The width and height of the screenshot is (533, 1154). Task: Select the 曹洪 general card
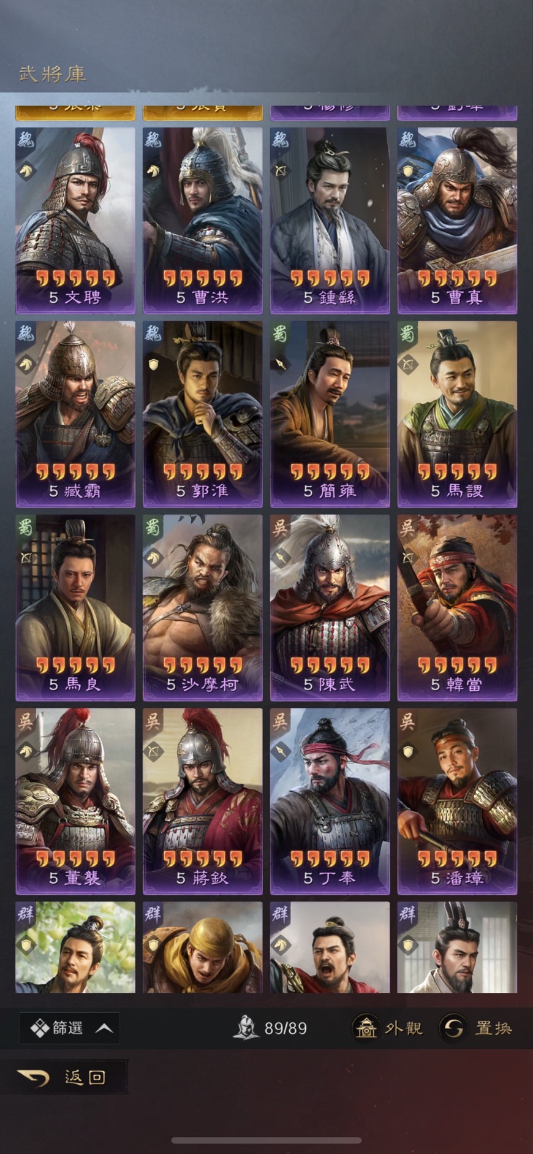(203, 220)
